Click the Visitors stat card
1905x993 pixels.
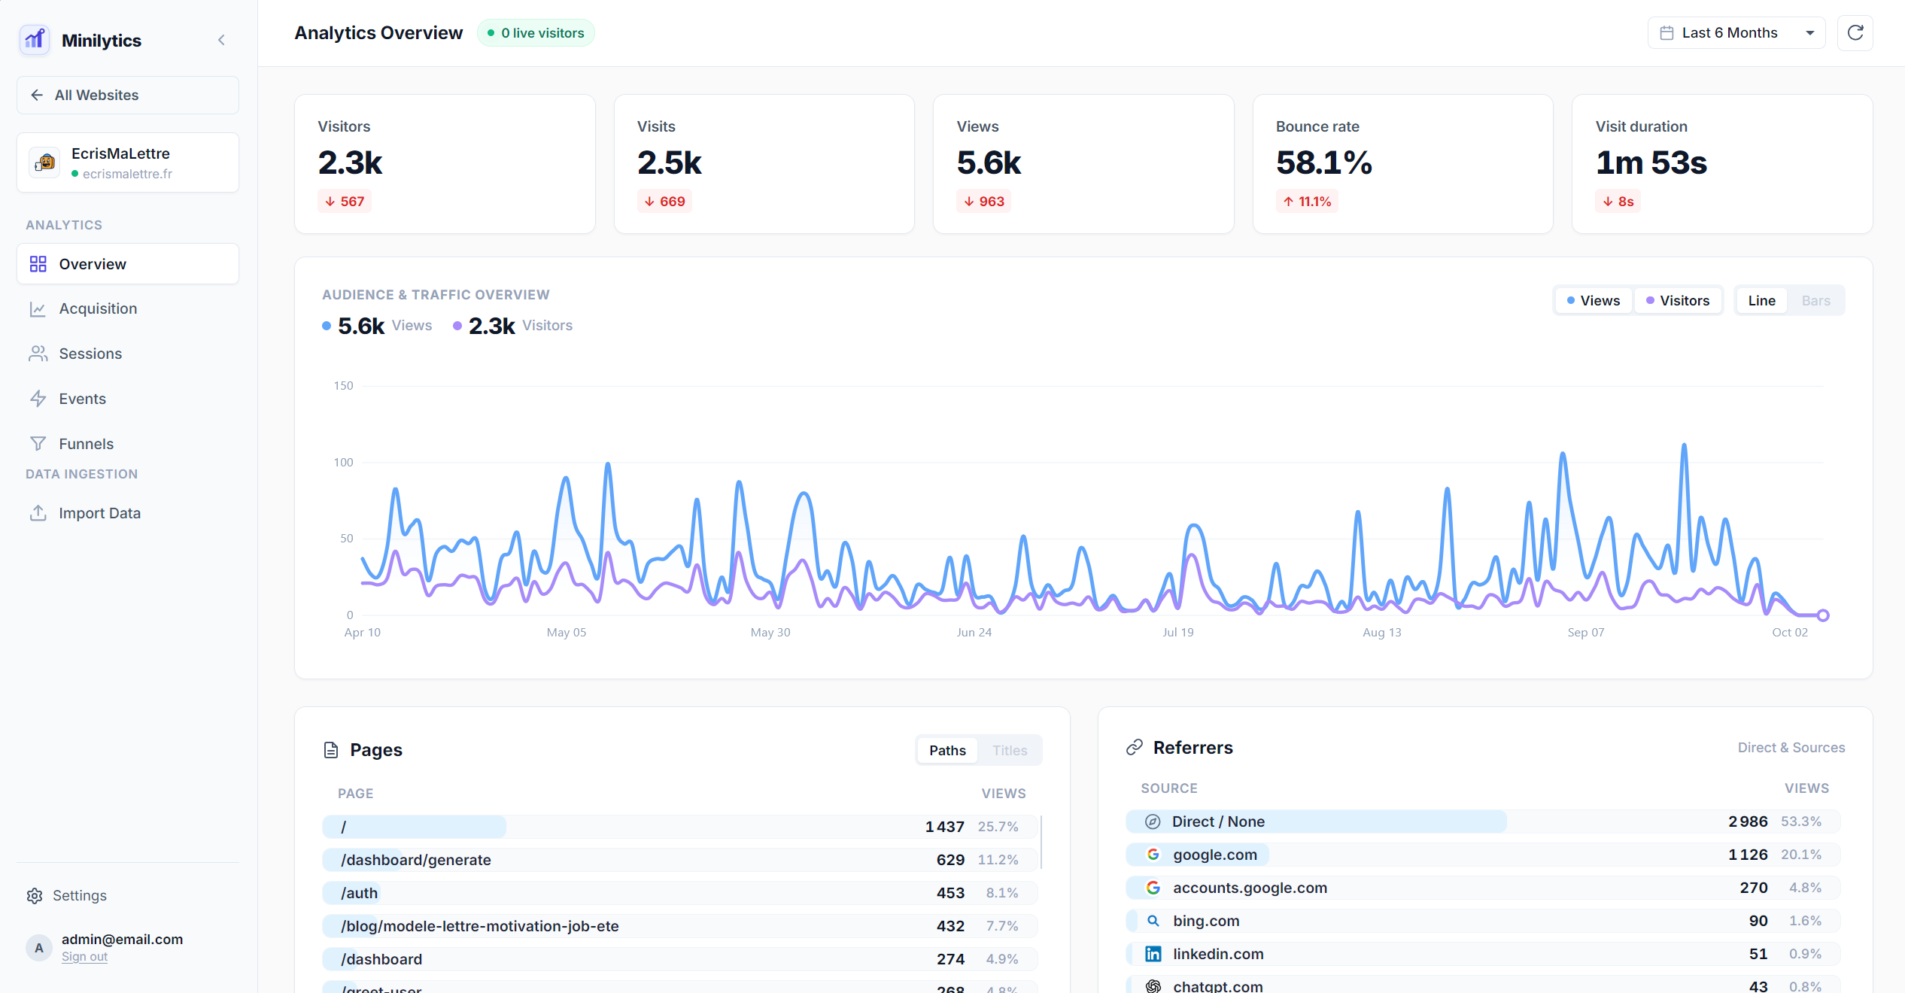point(445,164)
